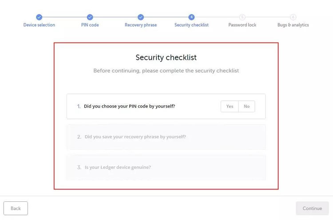Click the Recovery phrase checkmark step icon

tap(140, 17)
